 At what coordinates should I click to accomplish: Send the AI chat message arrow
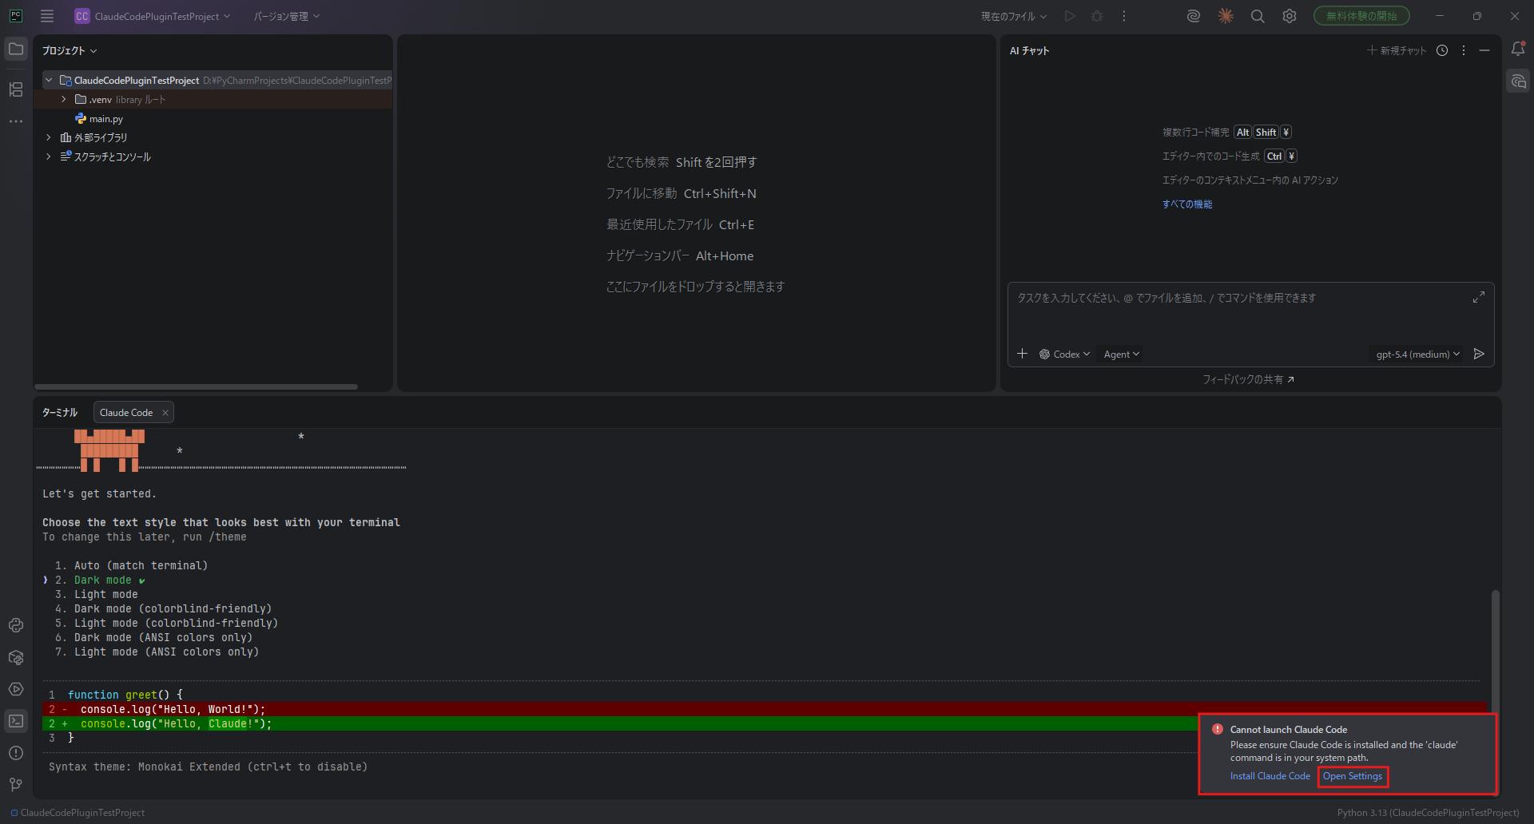(x=1479, y=354)
